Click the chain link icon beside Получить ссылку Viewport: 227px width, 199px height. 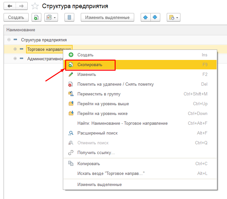click(x=71, y=152)
